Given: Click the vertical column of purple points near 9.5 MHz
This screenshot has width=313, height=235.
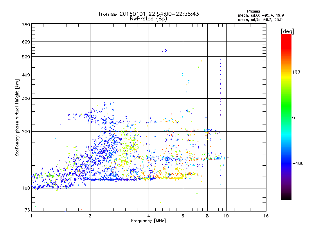Looking at the screenshot, I should pos(220,87).
